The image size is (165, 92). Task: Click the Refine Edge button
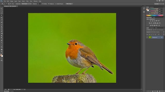[x=69, y=4]
